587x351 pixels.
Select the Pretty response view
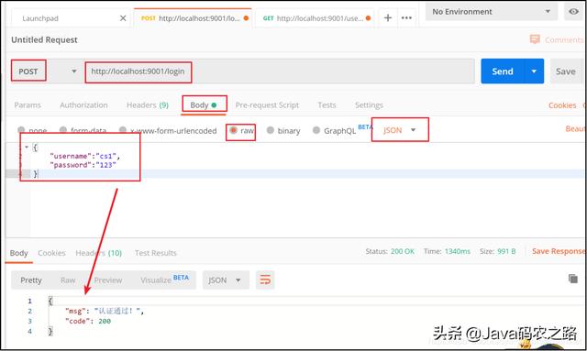[31, 280]
